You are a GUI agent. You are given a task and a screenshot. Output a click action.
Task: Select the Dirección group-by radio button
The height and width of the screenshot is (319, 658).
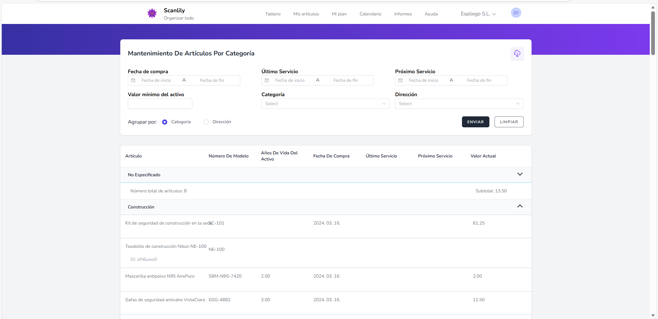pos(206,122)
